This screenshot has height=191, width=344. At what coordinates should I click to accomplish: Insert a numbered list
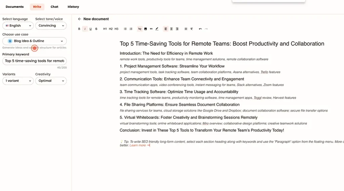131,29
